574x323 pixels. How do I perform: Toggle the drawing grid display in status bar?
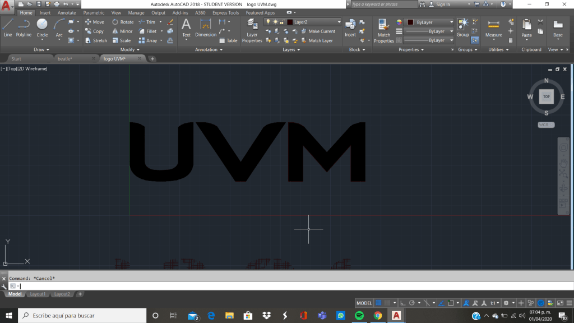pyautogui.click(x=379, y=303)
